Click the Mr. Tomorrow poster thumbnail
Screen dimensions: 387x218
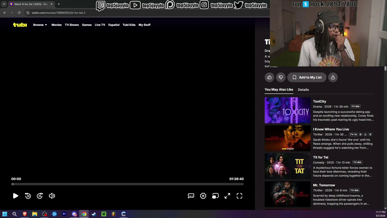click(x=288, y=194)
